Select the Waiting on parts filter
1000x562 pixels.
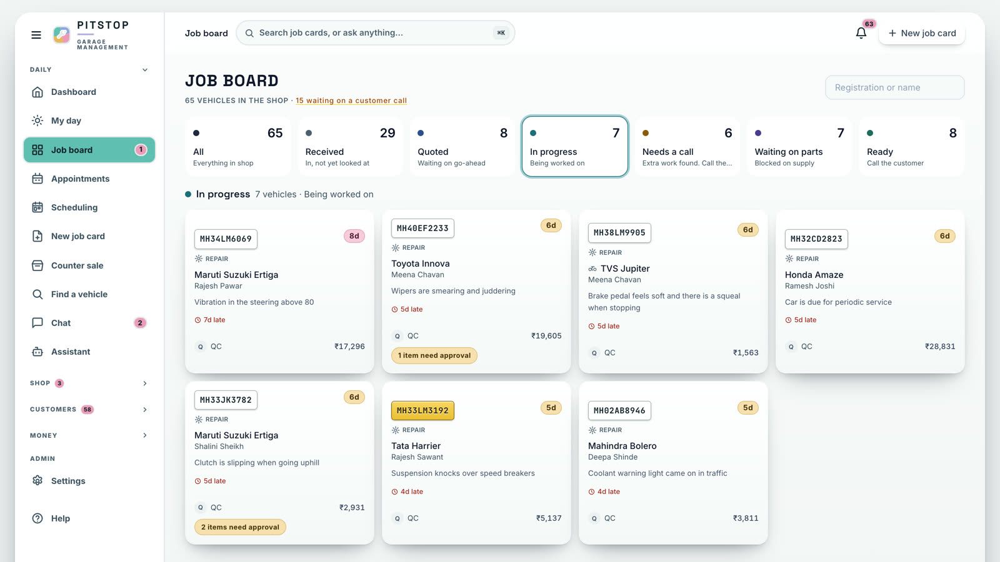799,147
